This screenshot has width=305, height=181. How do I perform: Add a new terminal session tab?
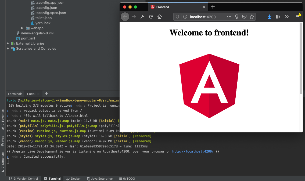click(x=46, y=94)
